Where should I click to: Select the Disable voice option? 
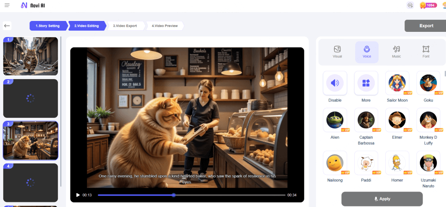(x=335, y=83)
